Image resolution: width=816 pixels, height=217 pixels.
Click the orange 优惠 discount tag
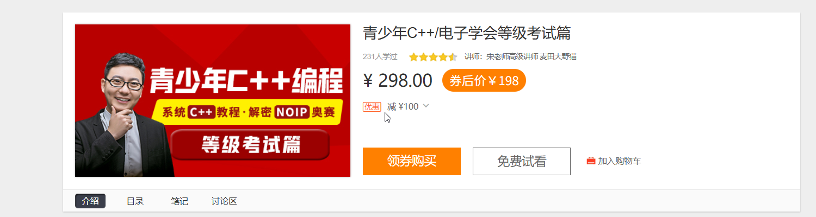click(372, 106)
